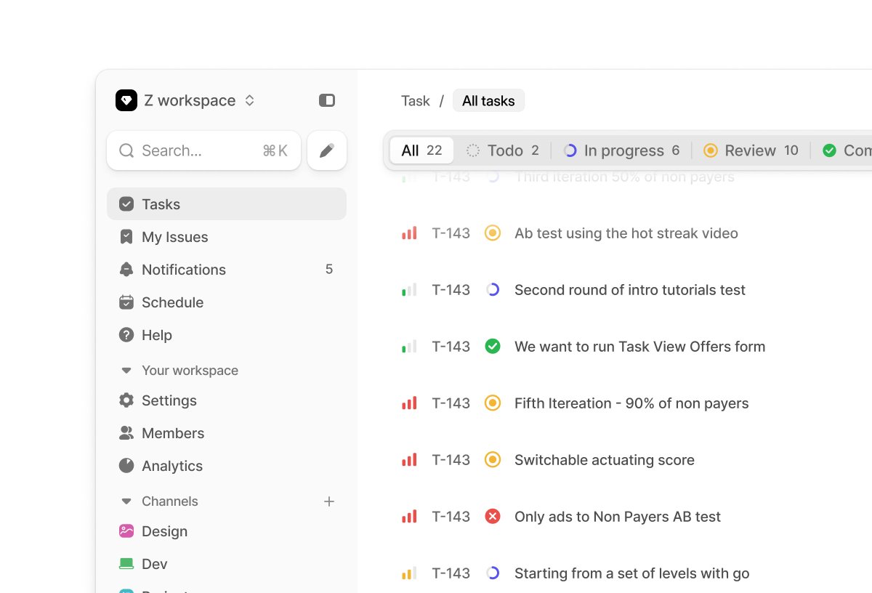
Task: Open Members in the sidebar
Action: (227, 433)
